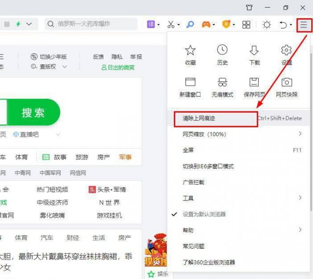Open the skin shirt icon in title bar
The width and height of the screenshot is (313, 279).
249,8
